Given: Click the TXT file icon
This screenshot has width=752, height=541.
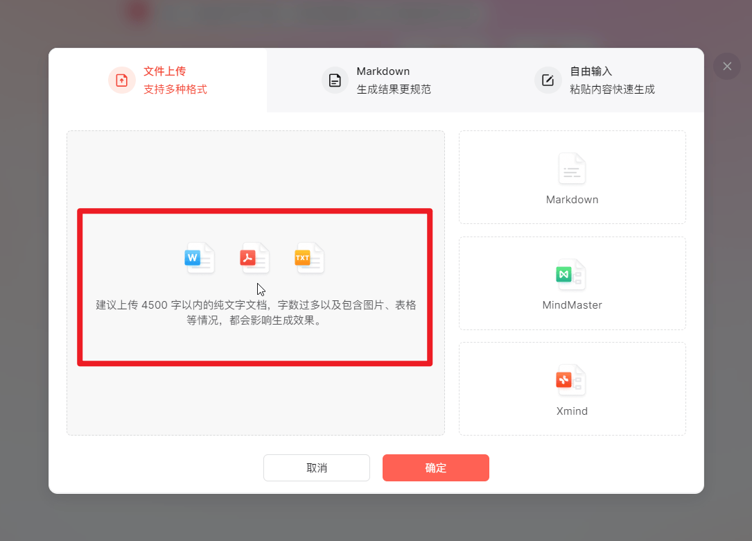Looking at the screenshot, I should [x=309, y=258].
